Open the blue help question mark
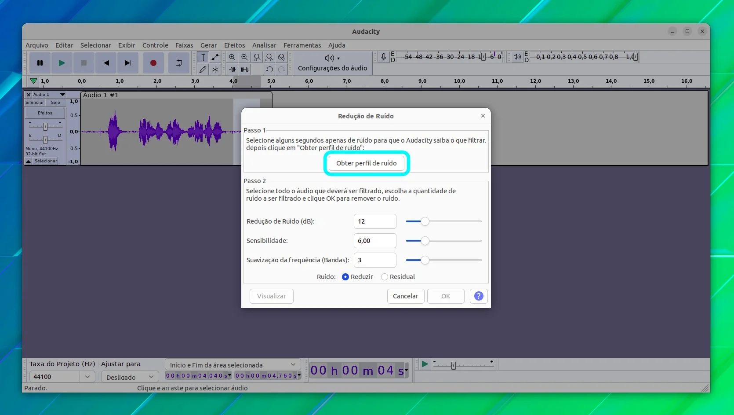This screenshot has height=415, width=734. (479, 296)
